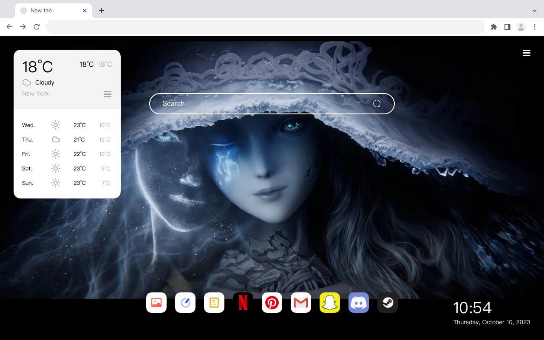Go back to the previous page
The image size is (544, 340).
[9, 27]
